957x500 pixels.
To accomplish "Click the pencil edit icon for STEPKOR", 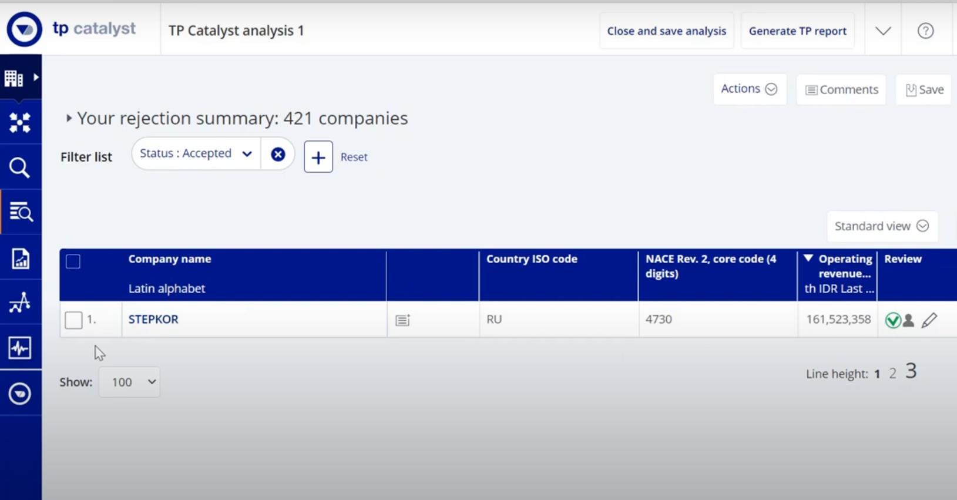I will tap(929, 320).
